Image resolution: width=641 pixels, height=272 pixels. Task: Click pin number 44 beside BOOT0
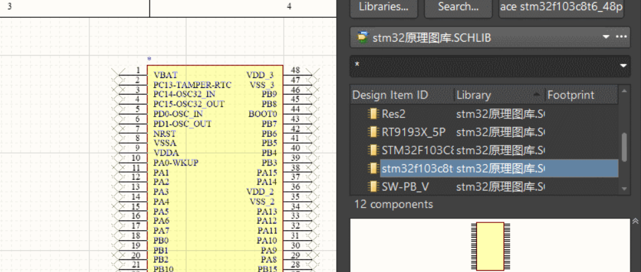295,109
